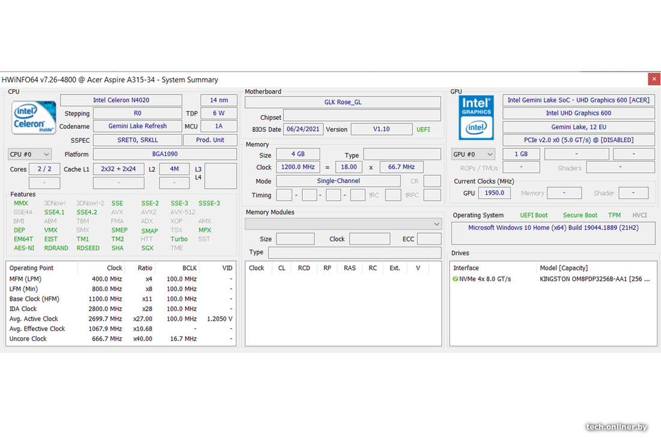
Task: Open the Memory Modules dropdown list
Action: [x=343, y=224]
